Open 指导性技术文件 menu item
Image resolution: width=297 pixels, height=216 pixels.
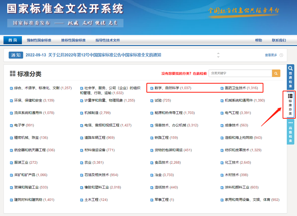(108, 40)
